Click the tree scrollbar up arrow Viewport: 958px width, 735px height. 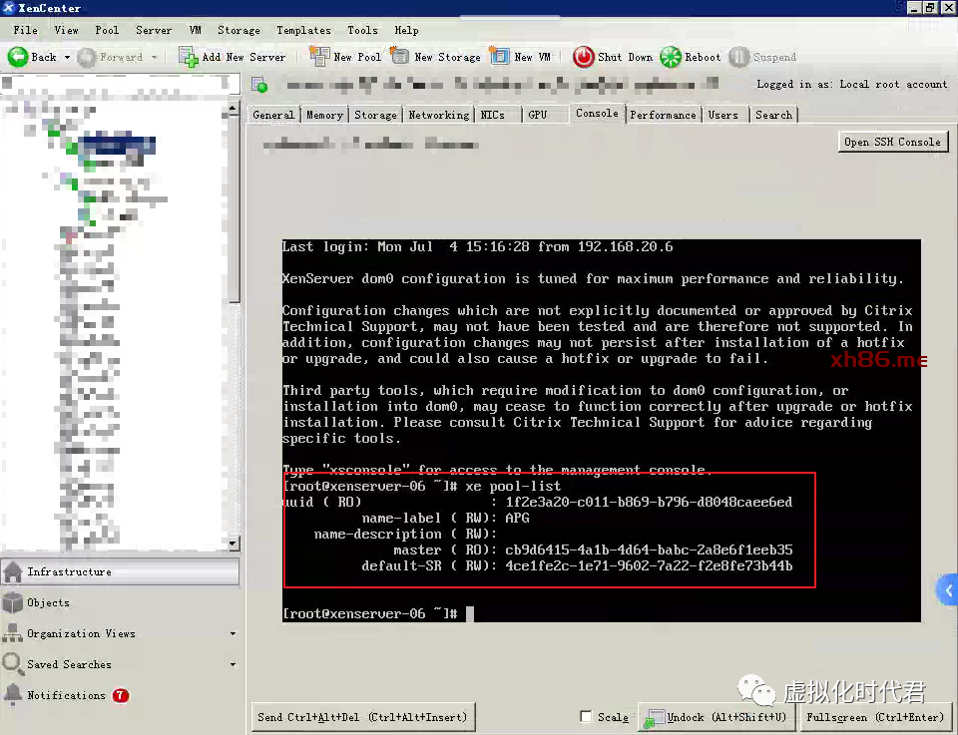coord(234,109)
